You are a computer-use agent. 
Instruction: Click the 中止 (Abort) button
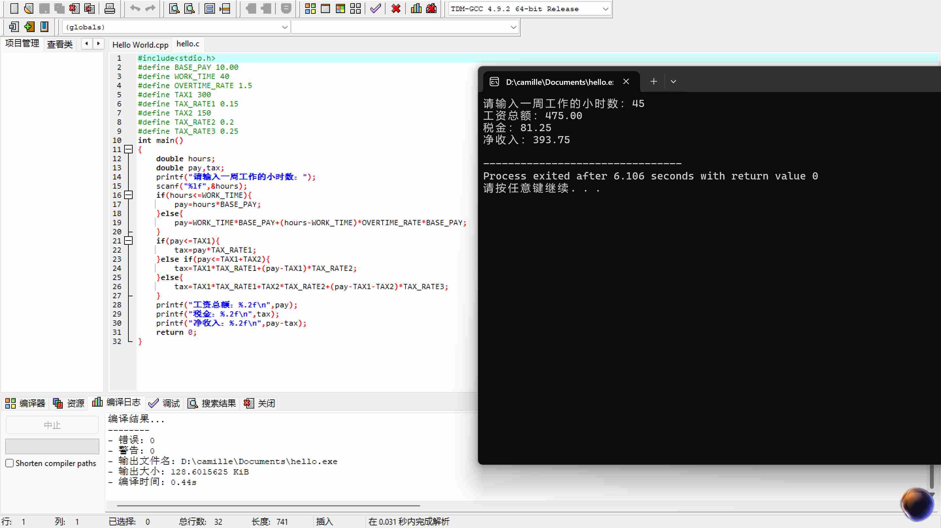coord(52,425)
